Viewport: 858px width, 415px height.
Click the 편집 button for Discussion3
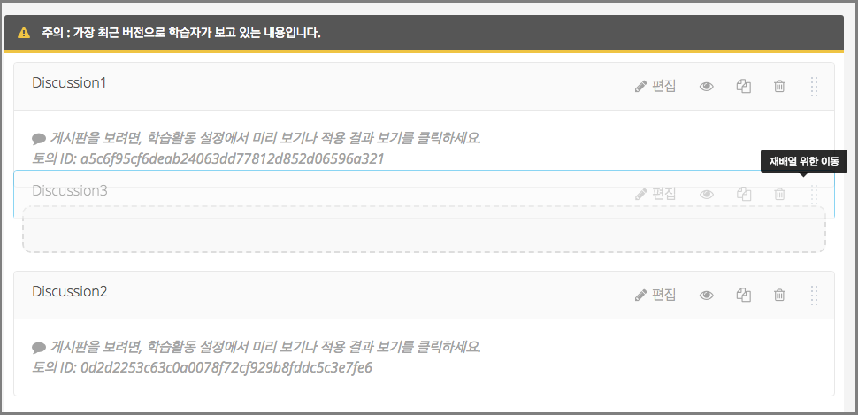(655, 193)
